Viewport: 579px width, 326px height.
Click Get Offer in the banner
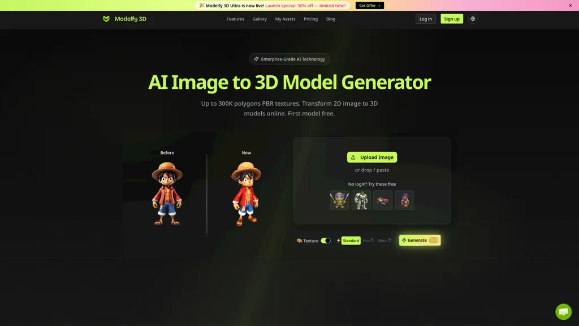pos(369,5)
